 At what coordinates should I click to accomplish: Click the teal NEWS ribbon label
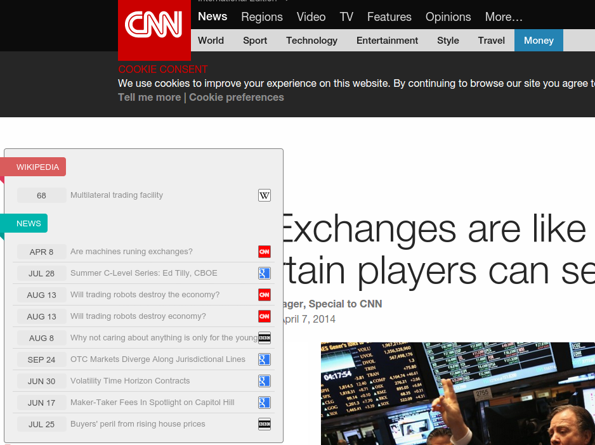[x=29, y=224]
